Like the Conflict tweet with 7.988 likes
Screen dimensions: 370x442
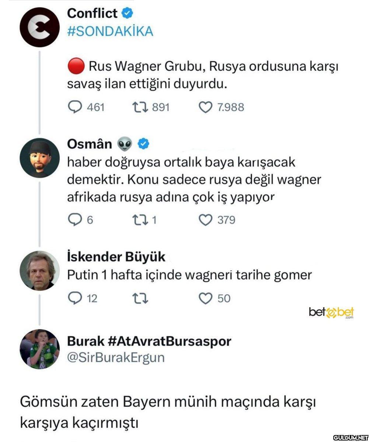coord(205,107)
